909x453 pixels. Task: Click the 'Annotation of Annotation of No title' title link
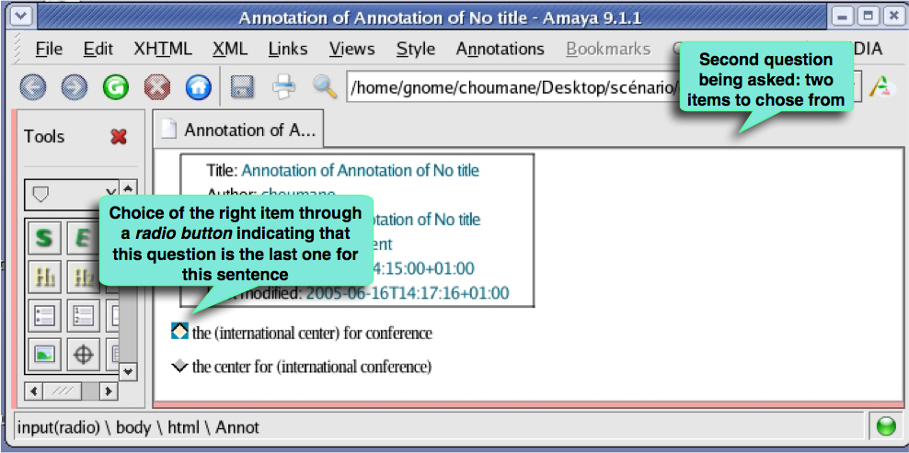coord(360,170)
